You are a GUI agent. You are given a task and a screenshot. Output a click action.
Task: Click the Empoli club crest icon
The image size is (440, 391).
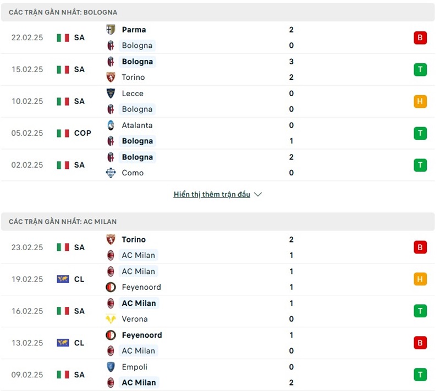[x=111, y=367]
